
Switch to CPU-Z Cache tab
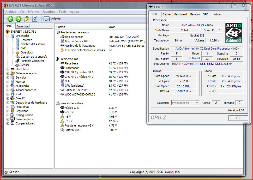[x=166, y=14]
